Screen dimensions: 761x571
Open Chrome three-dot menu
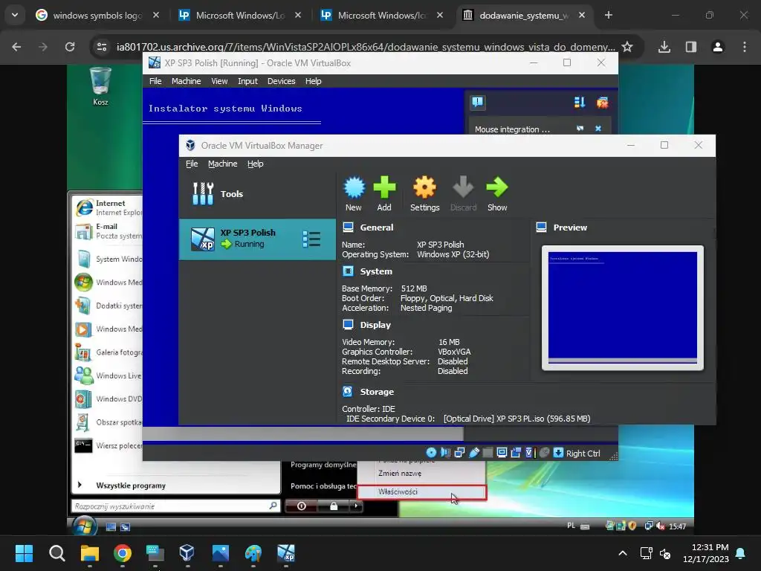click(x=745, y=47)
